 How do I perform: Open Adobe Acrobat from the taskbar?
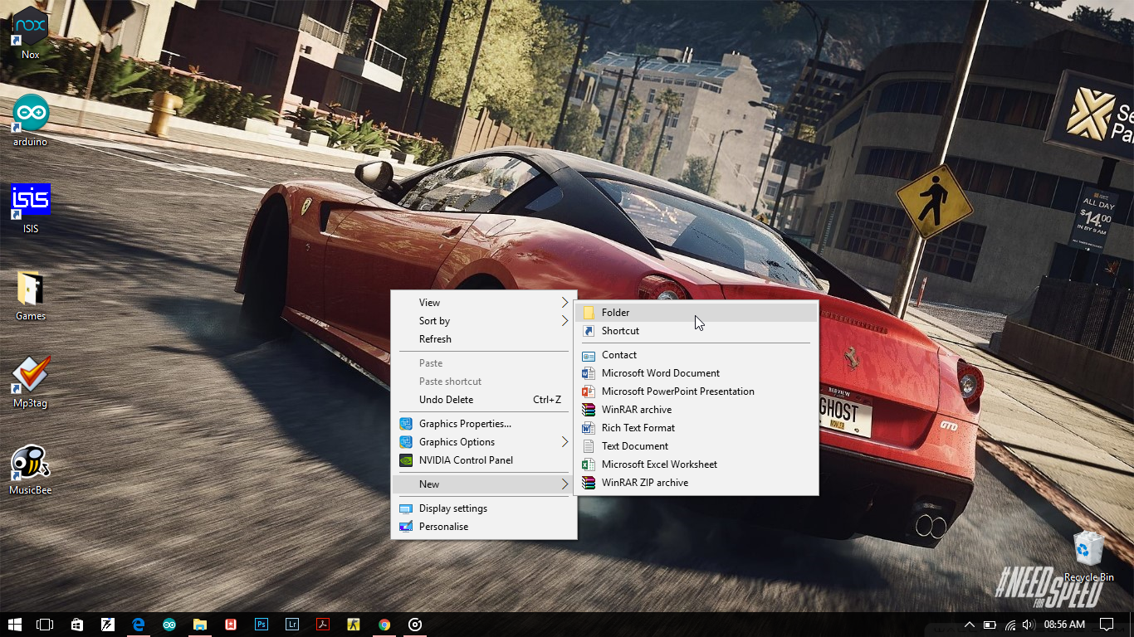click(323, 625)
